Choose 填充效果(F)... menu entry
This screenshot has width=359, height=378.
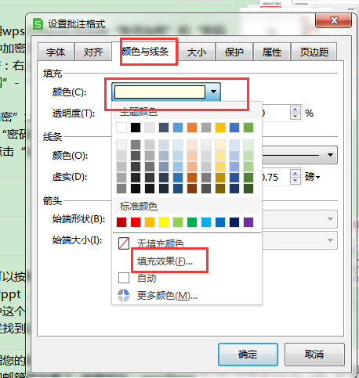(x=165, y=261)
